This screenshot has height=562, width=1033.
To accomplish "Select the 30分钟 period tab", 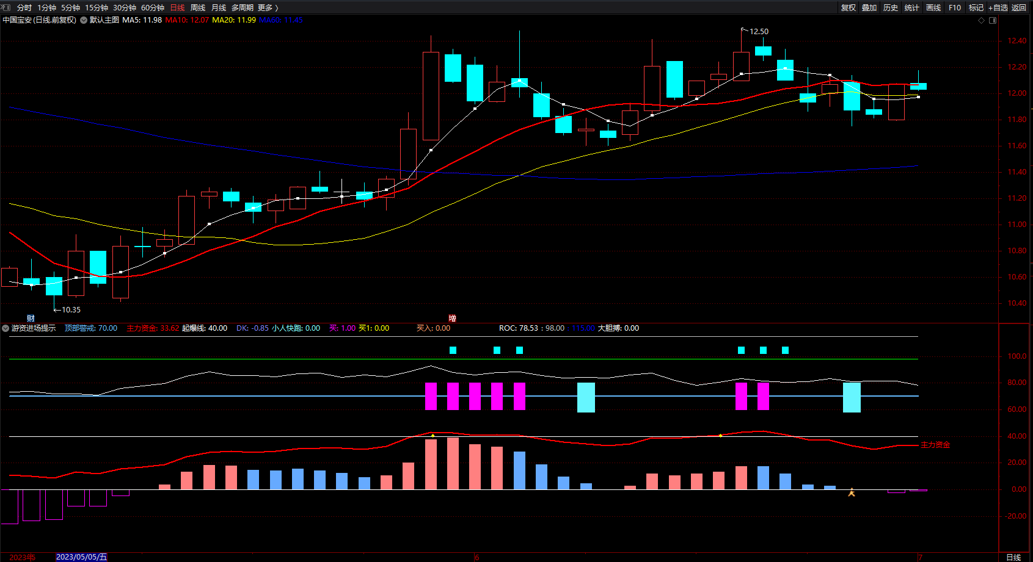I will pos(125,8).
